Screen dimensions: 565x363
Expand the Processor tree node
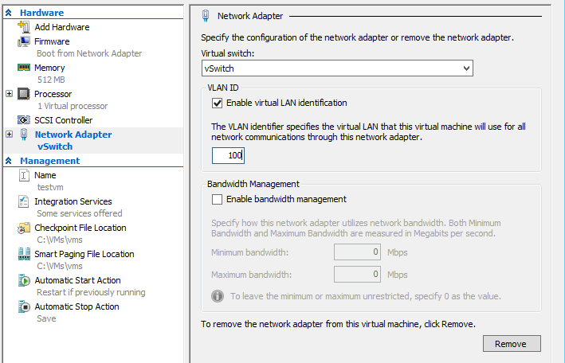coord(10,94)
